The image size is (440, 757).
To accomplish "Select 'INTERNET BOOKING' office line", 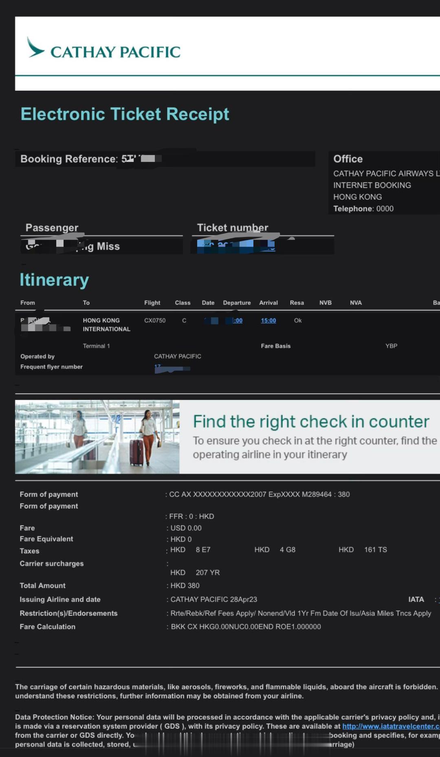I will (372, 185).
